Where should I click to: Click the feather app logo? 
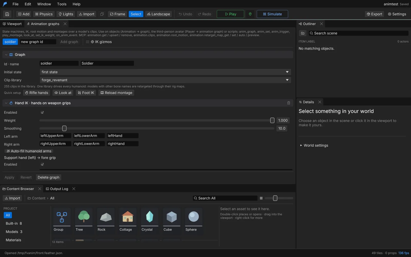(5, 4)
